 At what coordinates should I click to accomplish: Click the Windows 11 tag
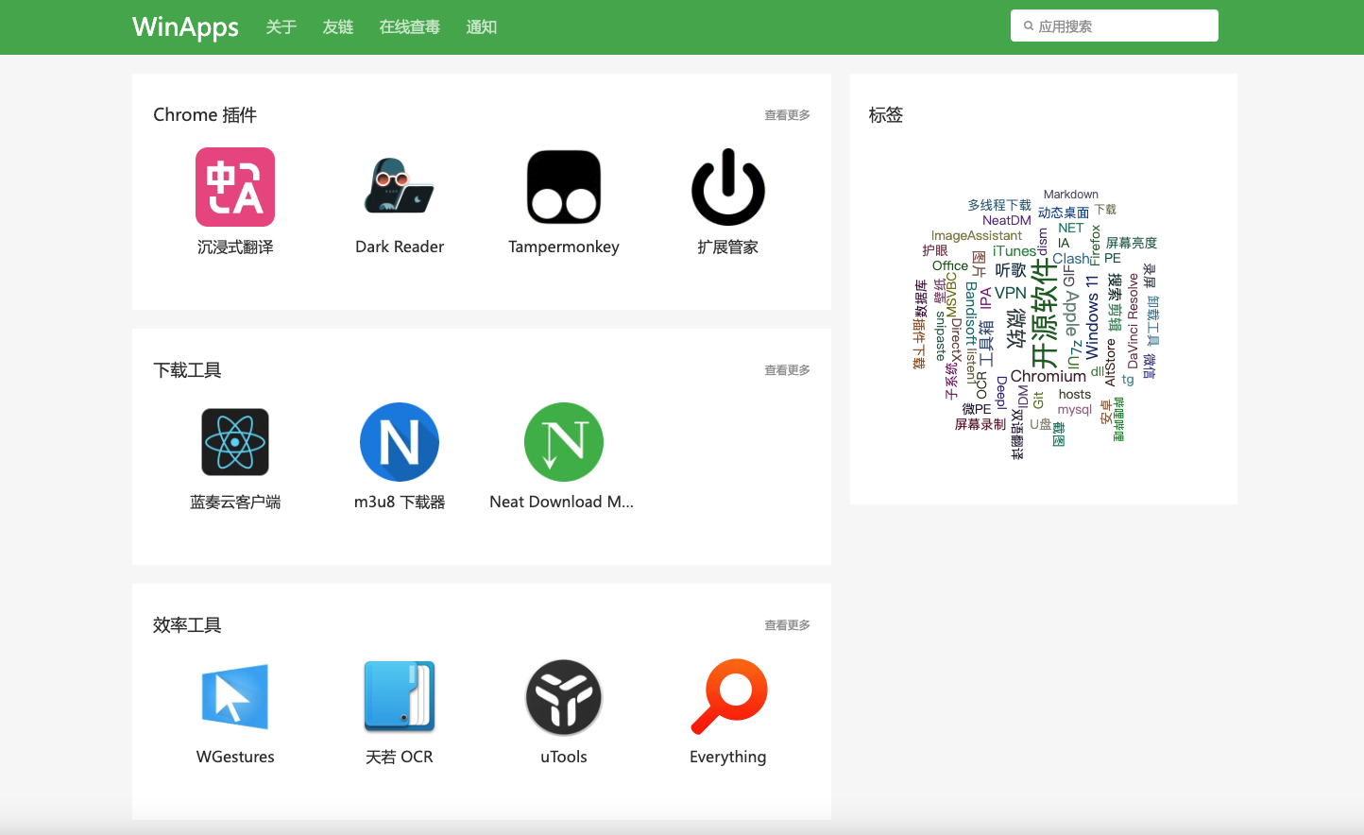point(1093,317)
